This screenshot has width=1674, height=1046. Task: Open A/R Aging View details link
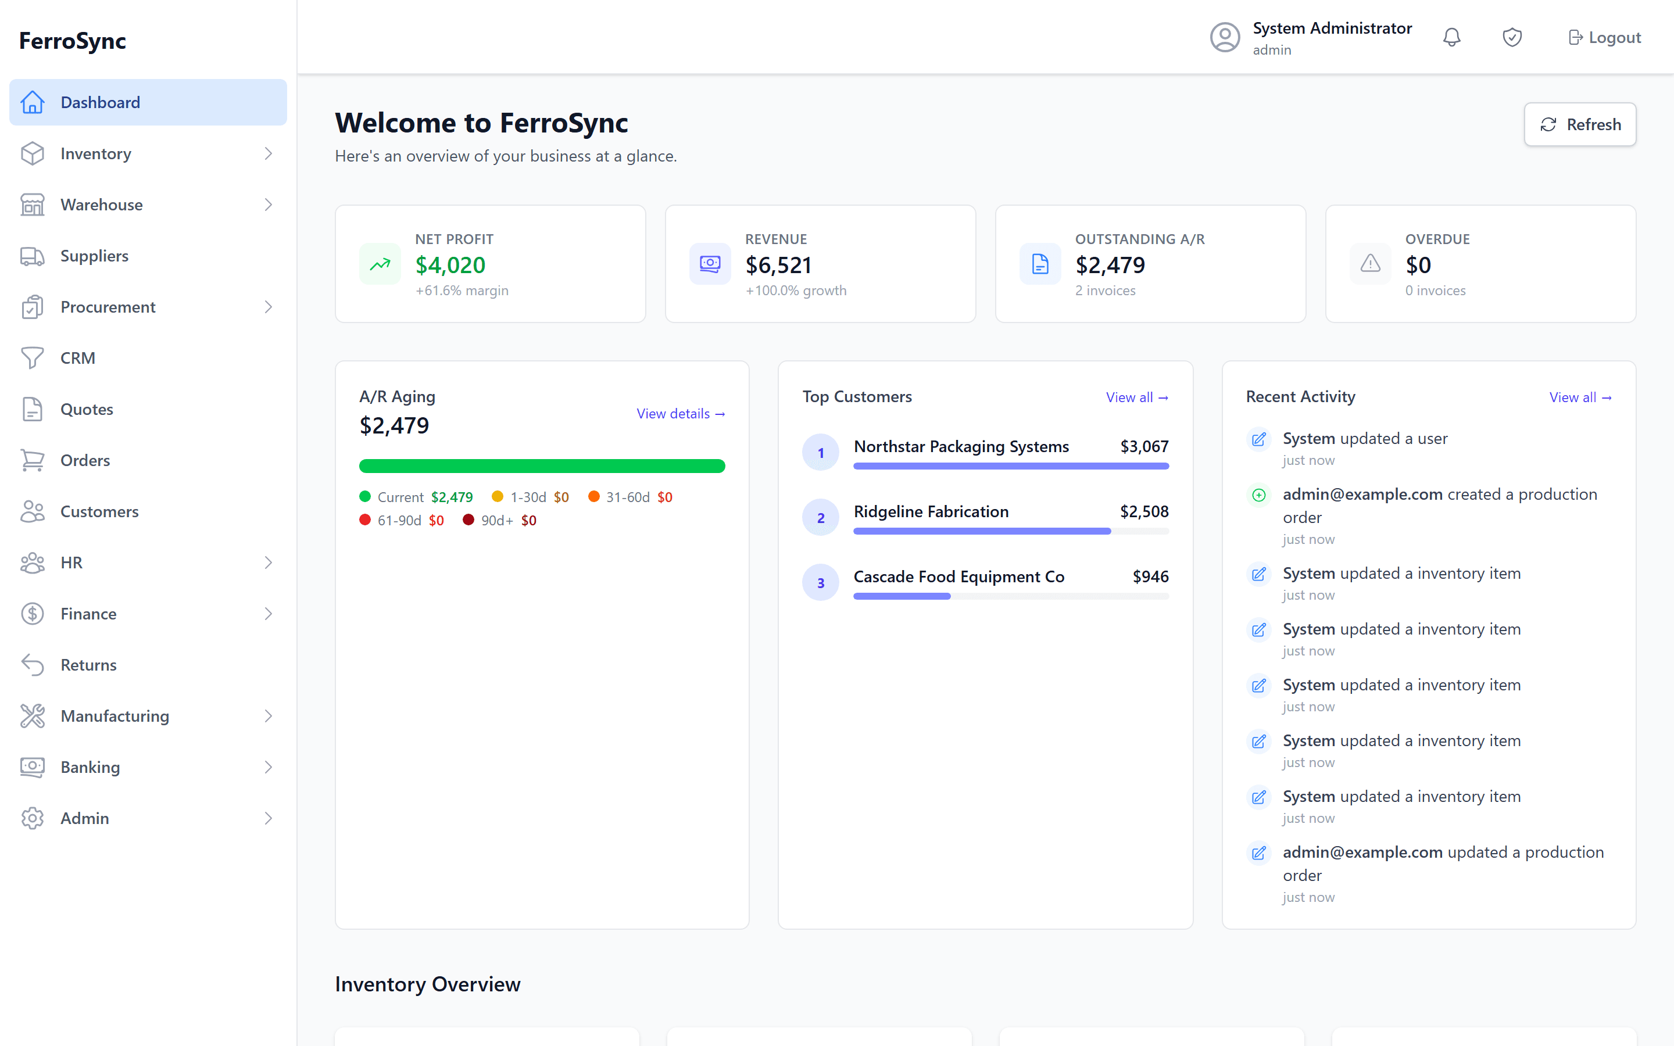(x=681, y=414)
